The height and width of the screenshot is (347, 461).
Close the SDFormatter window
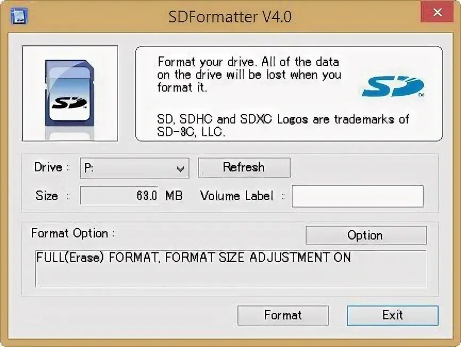[x=437, y=12]
